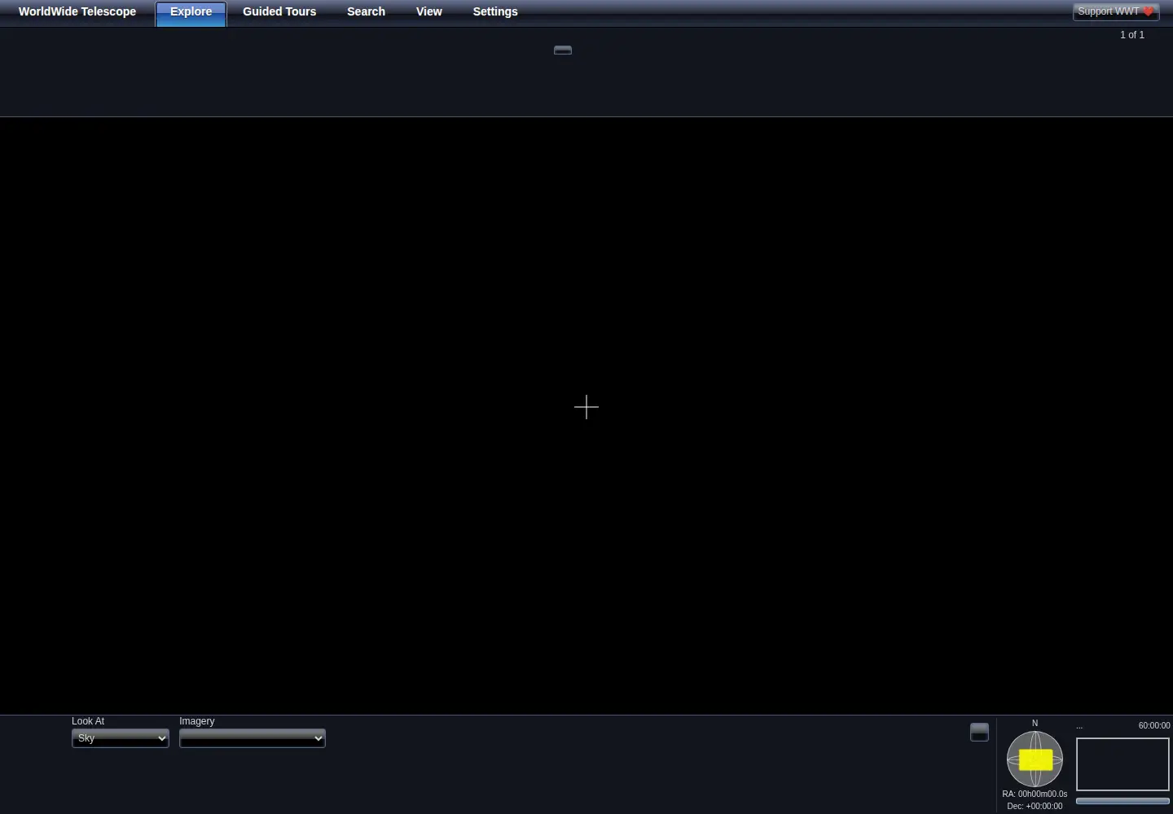Image resolution: width=1173 pixels, height=814 pixels.
Task: Click the 1 of 1 page indicator
Action: click(1132, 35)
